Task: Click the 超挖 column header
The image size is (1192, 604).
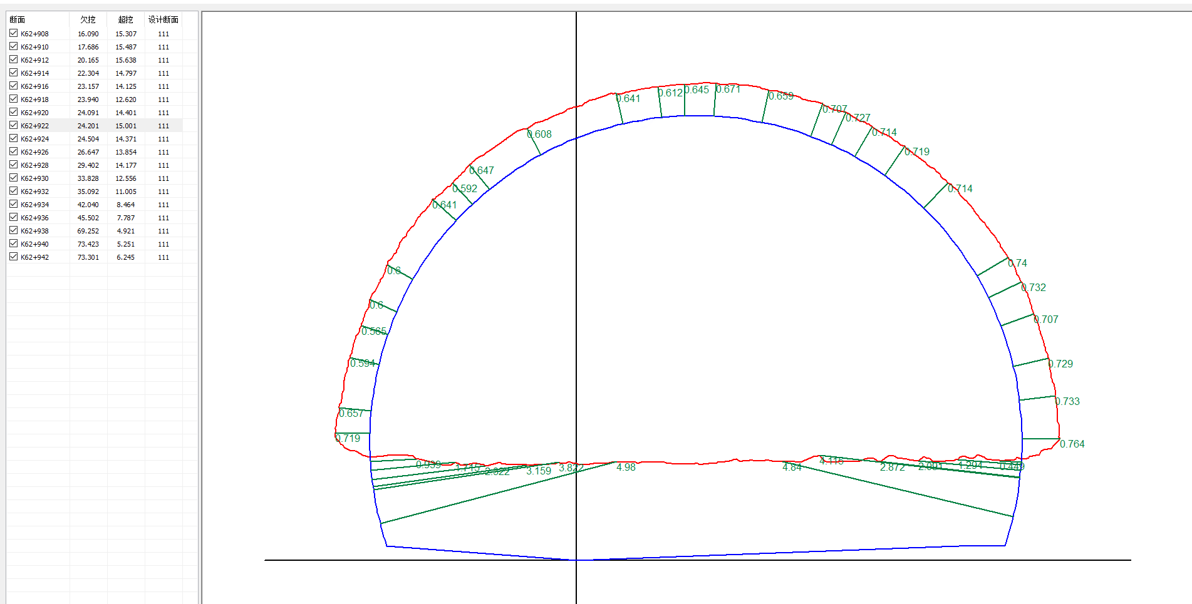Action: point(125,19)
